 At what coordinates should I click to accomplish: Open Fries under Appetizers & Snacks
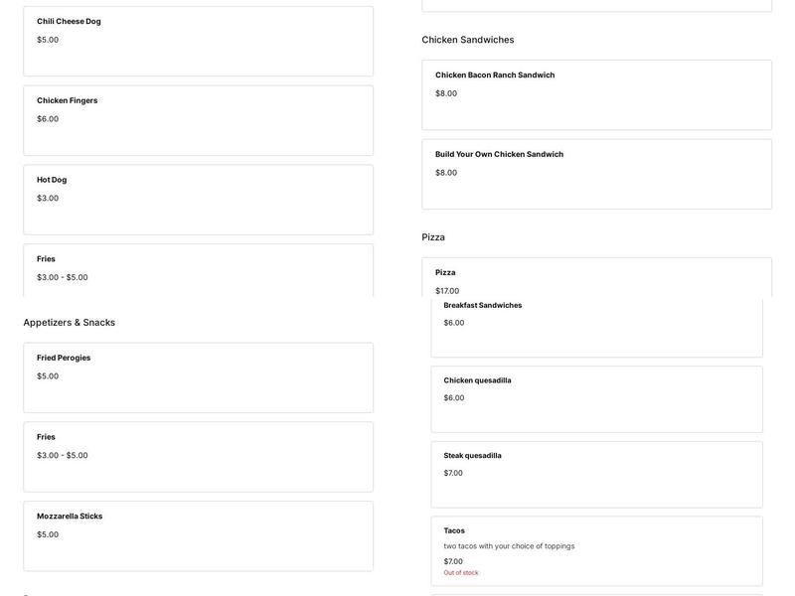[x=198, y=457]
